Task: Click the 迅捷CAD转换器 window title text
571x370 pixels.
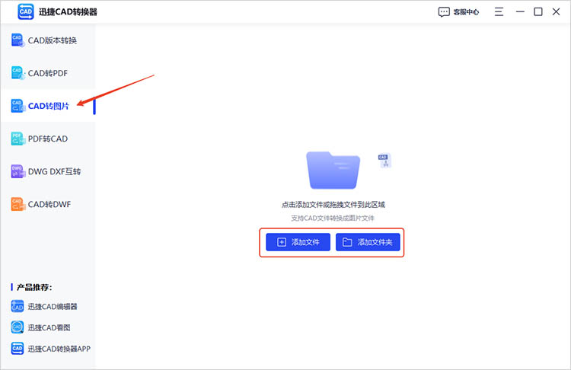Action: pos(68,12)
